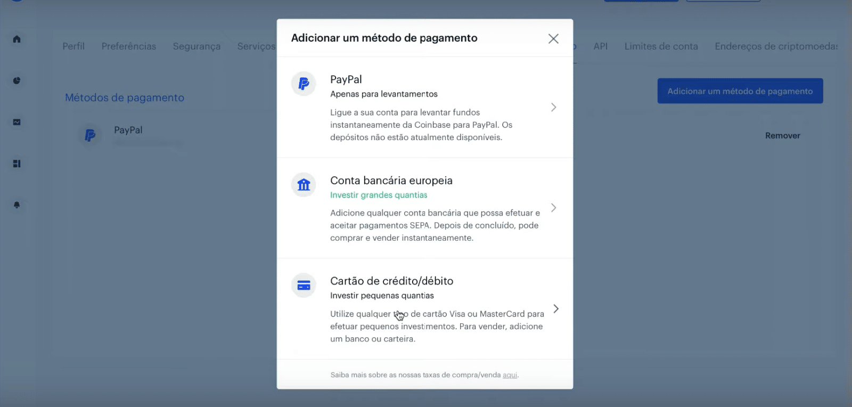
Task: Open the dashboard grid sidebar icon
Action: tap(17, 164)
